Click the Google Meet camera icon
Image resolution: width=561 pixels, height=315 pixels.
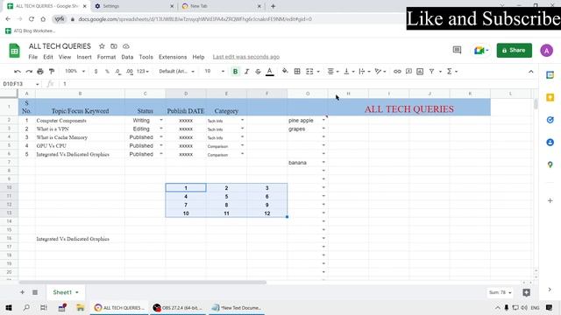click(x=479, y=51)
